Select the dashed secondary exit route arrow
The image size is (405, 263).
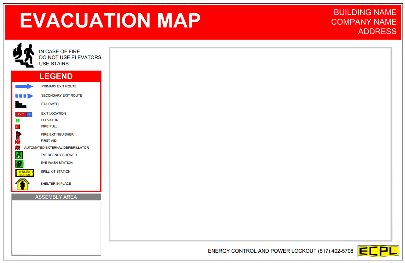24,96
